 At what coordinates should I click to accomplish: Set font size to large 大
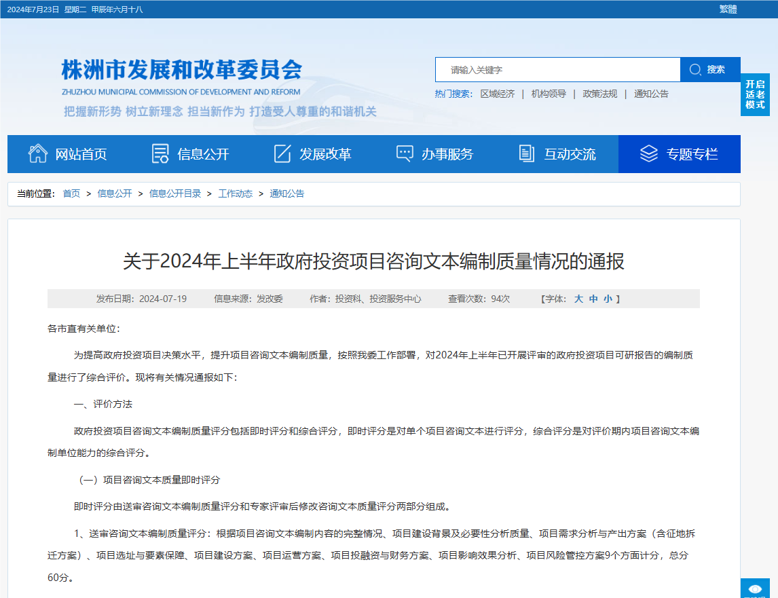click(578, 299)
